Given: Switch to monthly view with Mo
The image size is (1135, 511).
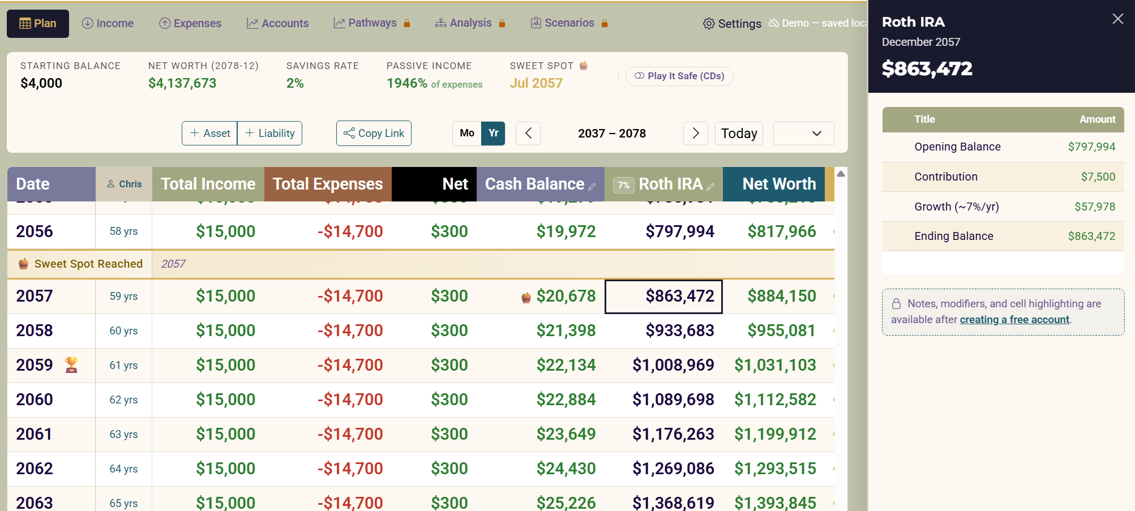Looking at the screenshot, I should tap(467, 133).
